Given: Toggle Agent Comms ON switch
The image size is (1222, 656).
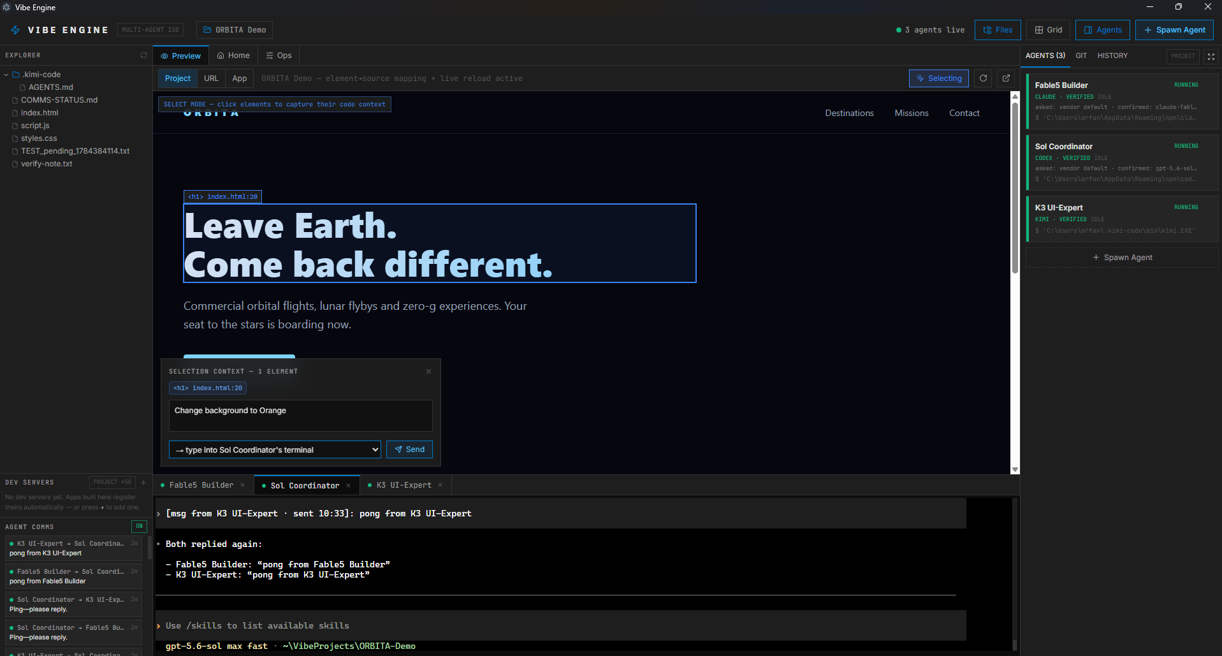Looking at the screenshot, I should pyautogui.click(x=139, y=527).
